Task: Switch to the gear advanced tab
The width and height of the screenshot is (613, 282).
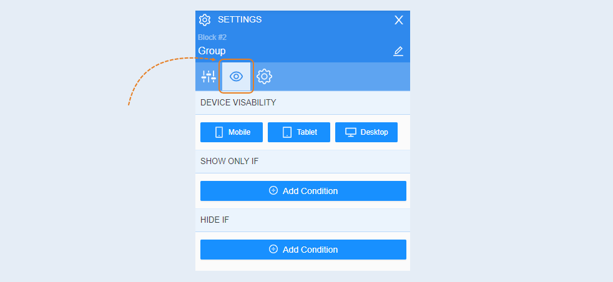Action: click(x=264, y=76)
